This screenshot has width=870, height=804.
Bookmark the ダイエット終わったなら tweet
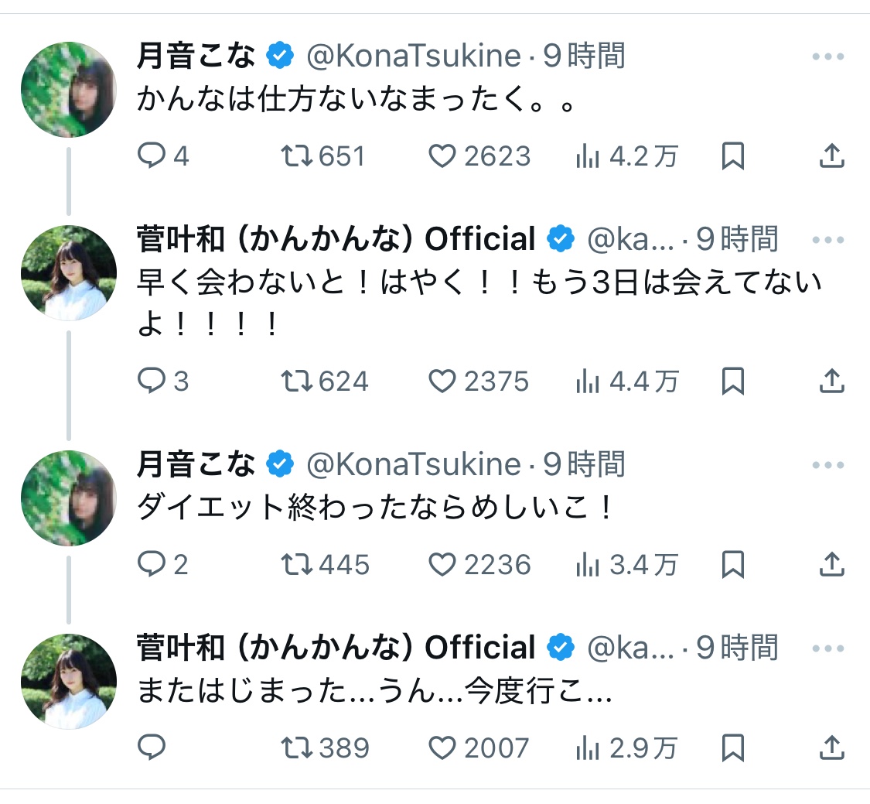coord(732,565)
